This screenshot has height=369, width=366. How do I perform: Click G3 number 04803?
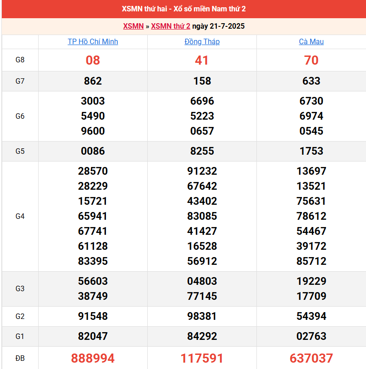202,281
